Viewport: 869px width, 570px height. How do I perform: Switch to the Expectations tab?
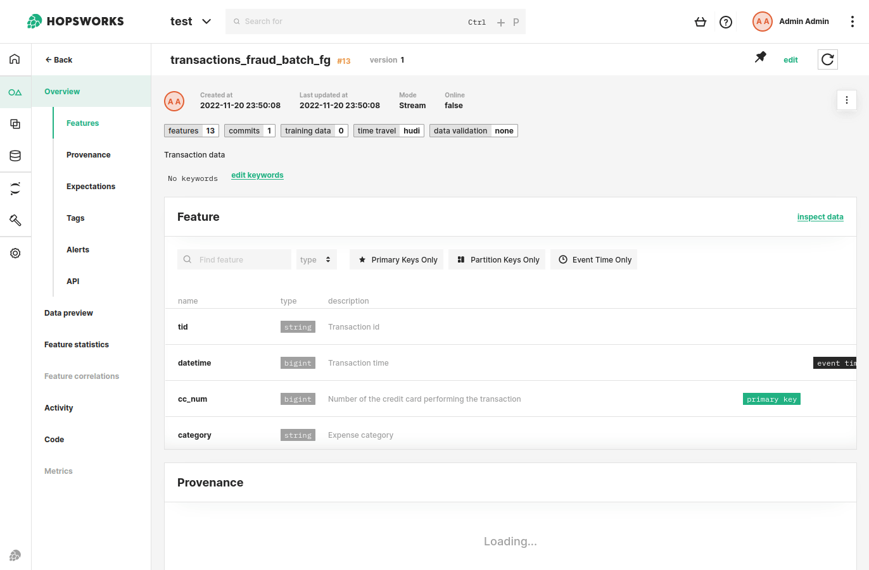tap(90, 186)
